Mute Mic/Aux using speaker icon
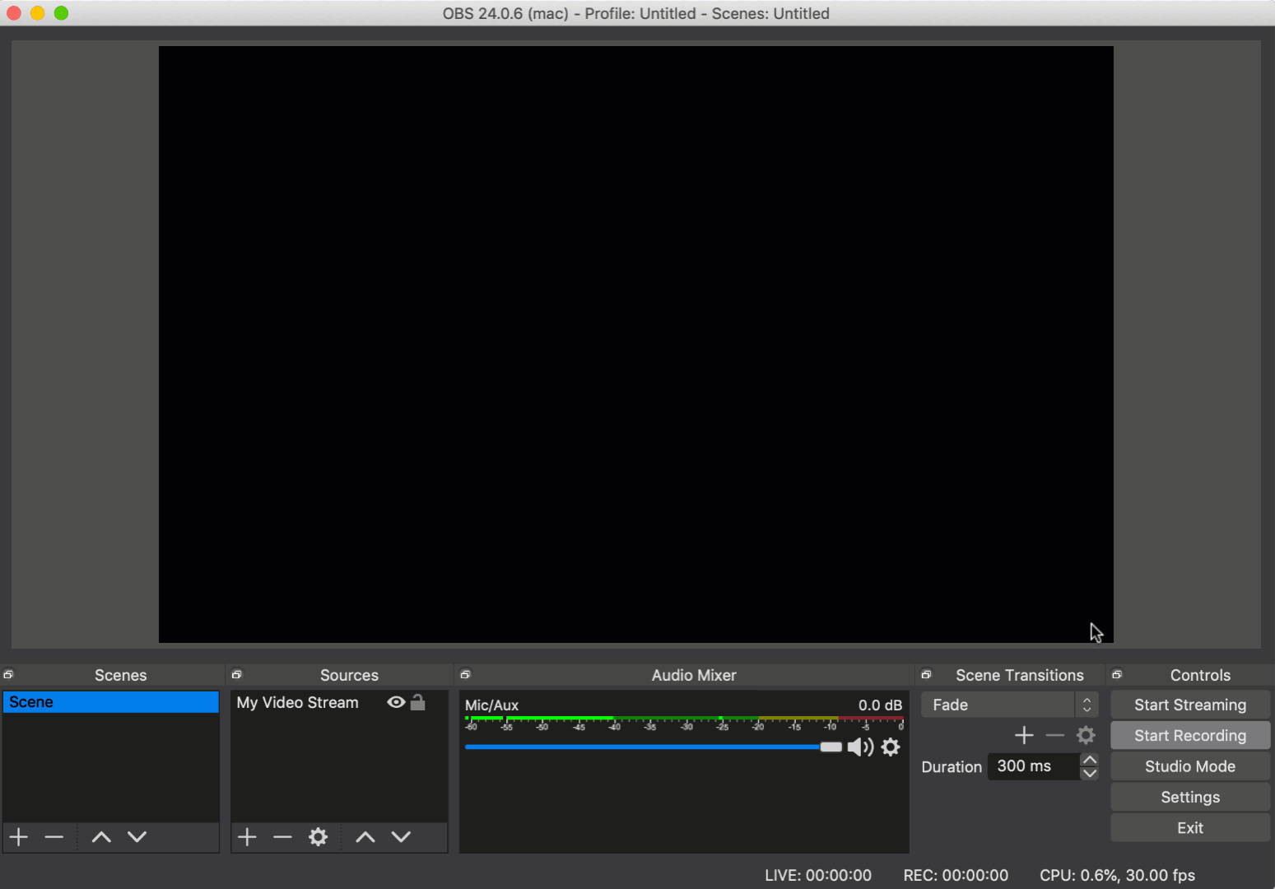1275x889 pixels. pos(860,747)
